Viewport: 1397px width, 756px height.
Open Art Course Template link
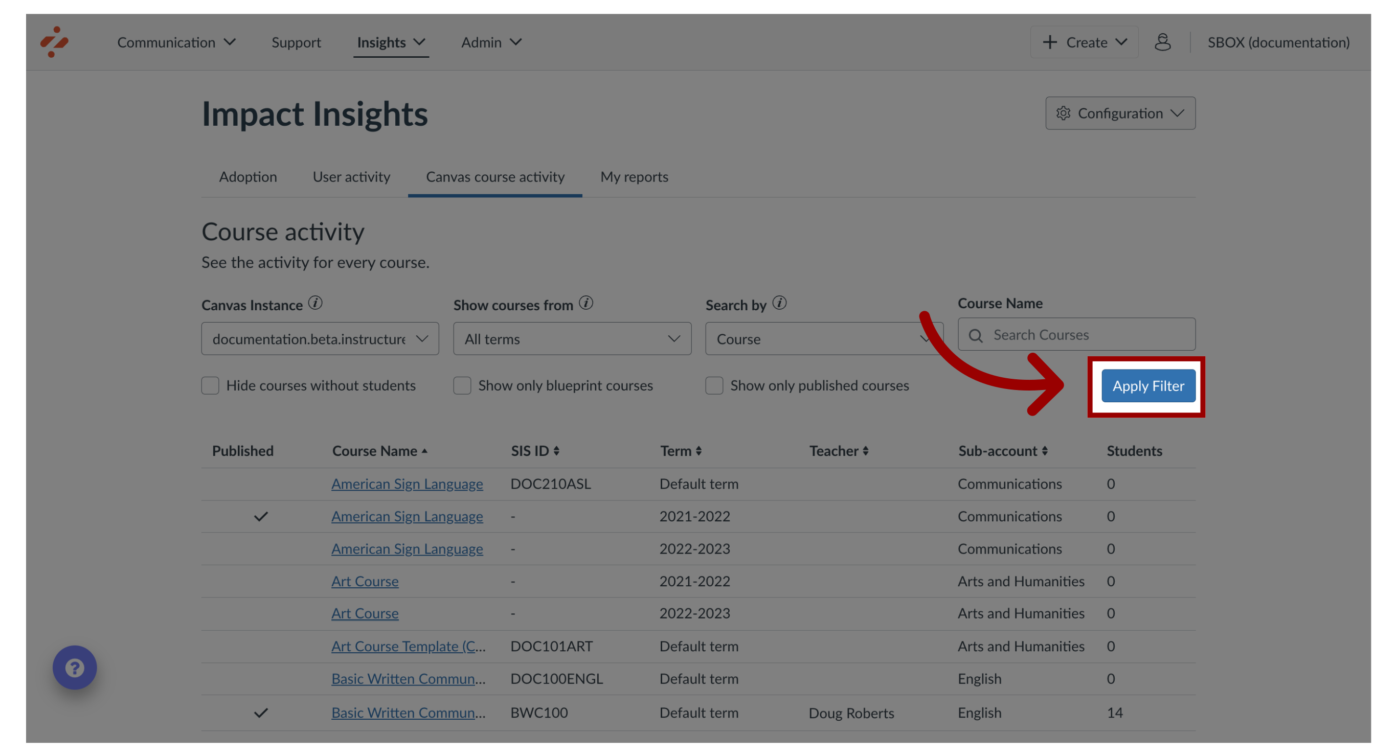(x=409, y=647)
